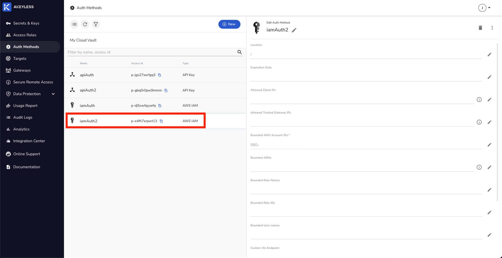Viewport: 502px width, 258px height.
Task: Copy access id p-dj5swfqyyefq
Action: [x=160, y=106]
